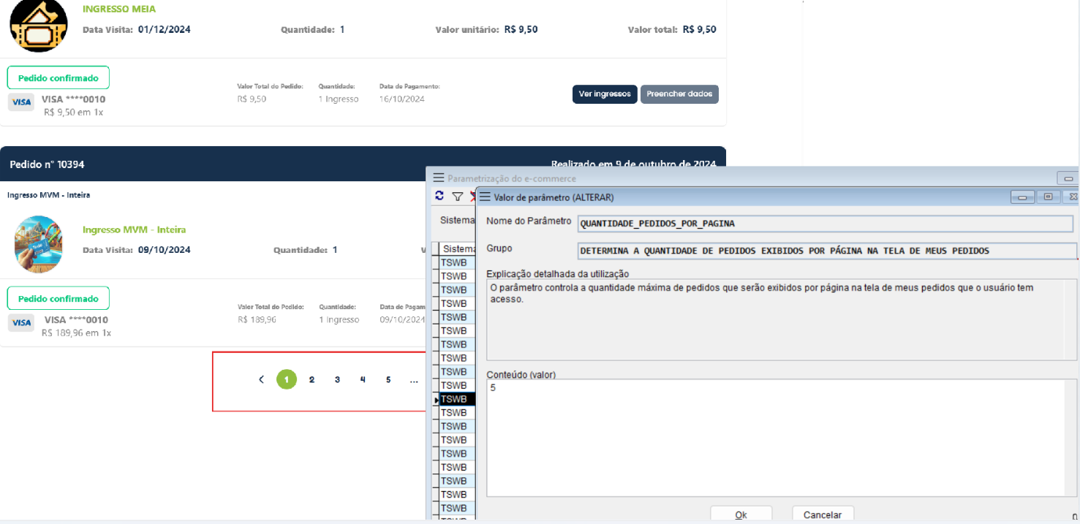
Task: Expand more pages via pagination ellipsis
Action: 414,379
